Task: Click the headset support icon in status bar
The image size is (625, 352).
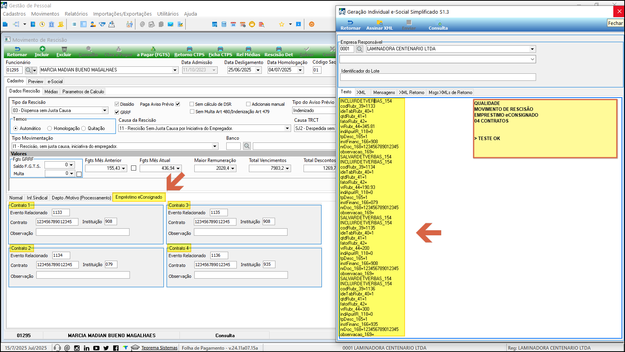Action: coord(57,348)
